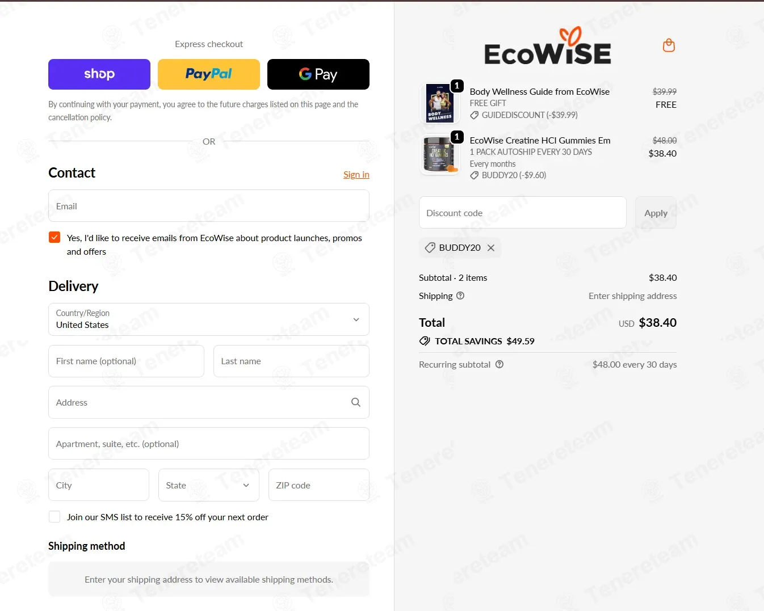Follow the Sign in link
764x611 pixels.
coord(356,175)
